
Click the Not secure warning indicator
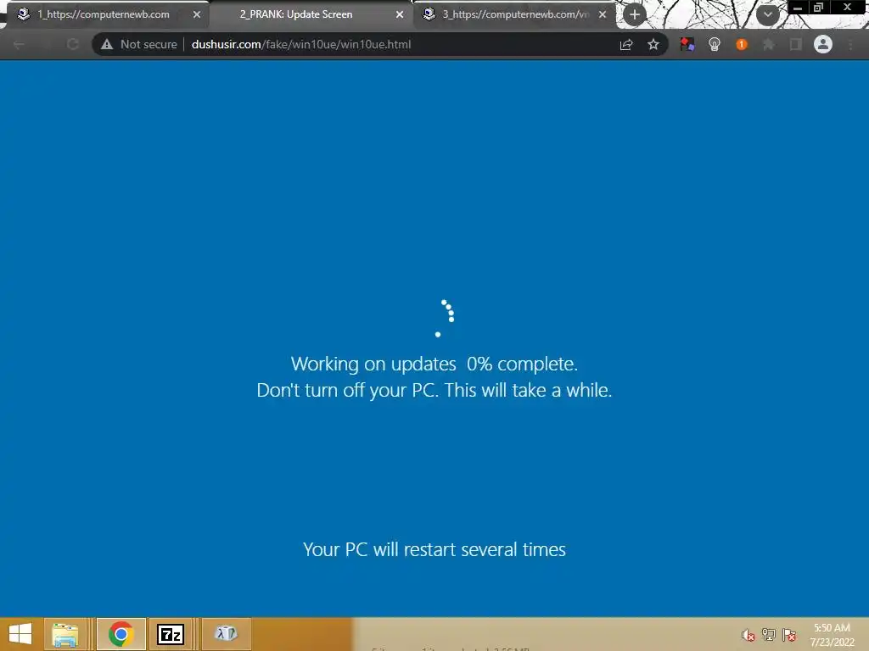pyautogui.click(x=138, y=44)
